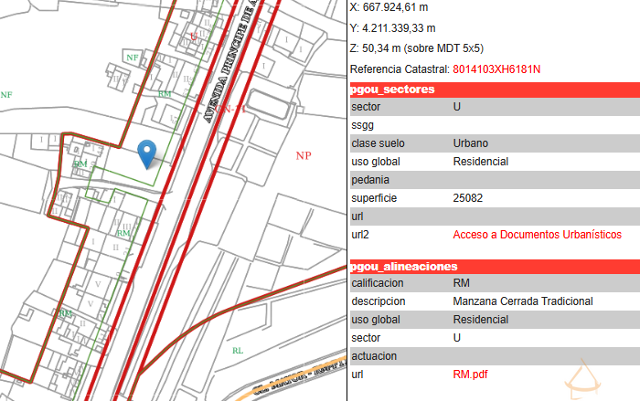Click the actuacion row label
The height and width of the screenshot is (401, 640).
coord(374,356)
